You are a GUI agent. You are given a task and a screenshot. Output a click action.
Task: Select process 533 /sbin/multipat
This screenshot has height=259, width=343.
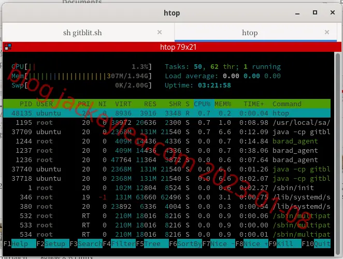[167, 225]
